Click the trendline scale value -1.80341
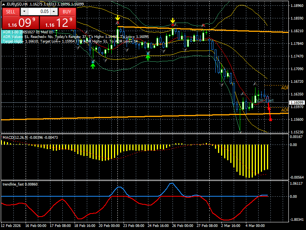This screenshot has width=306, height=230. pos(297,219)
